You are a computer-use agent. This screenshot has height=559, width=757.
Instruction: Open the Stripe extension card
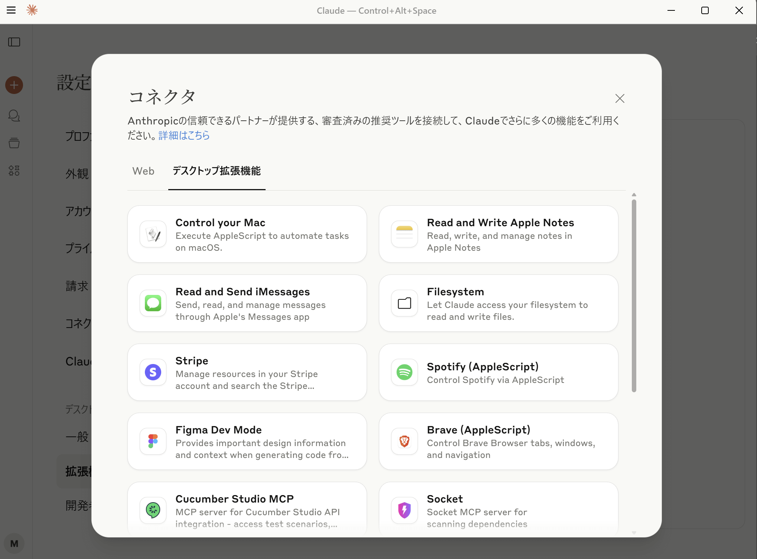tap(247, 372)
